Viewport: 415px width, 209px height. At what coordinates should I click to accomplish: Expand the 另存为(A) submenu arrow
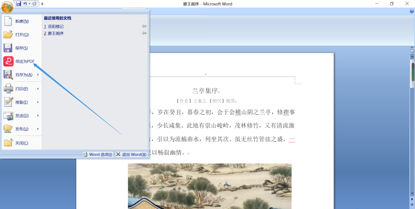coord(38,75)
